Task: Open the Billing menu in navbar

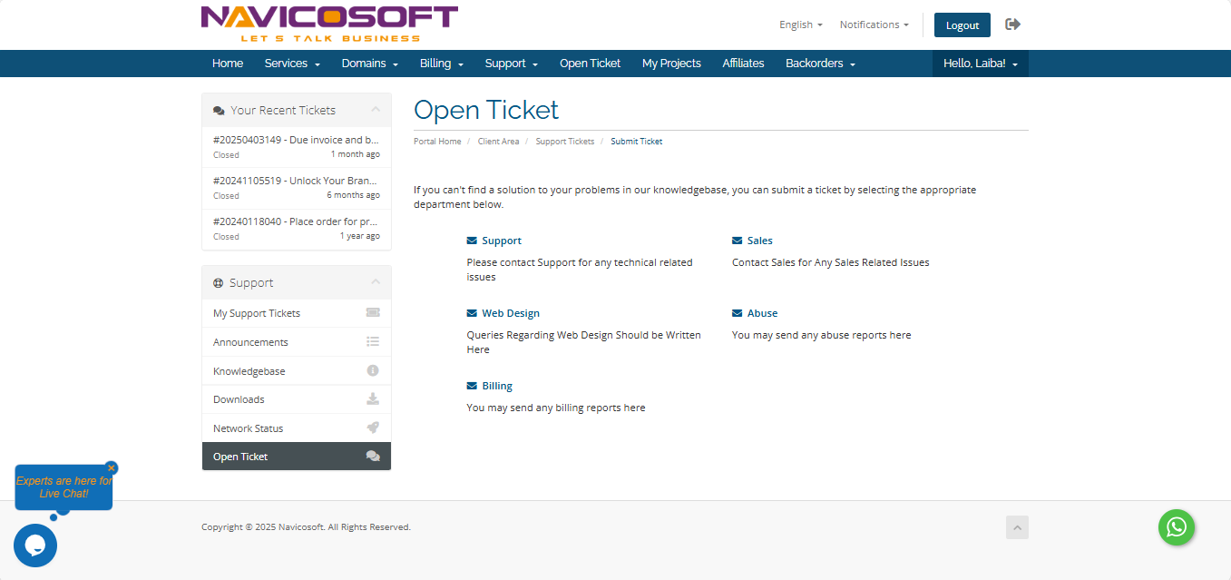Action: pyautogui.click(x=442, y=64)
